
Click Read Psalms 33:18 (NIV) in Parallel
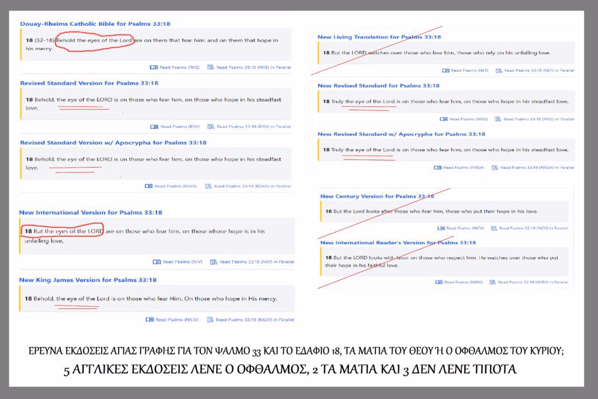257,262
